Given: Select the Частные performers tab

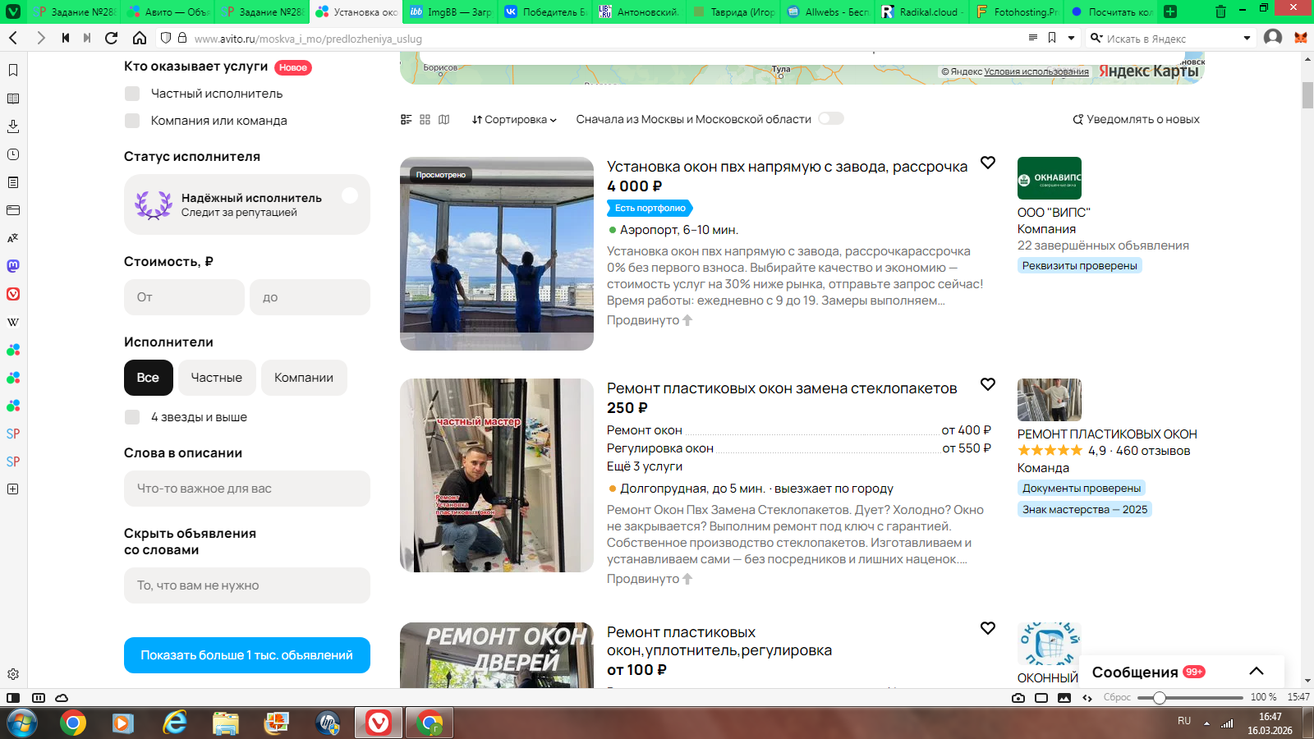Looking at the screenshot, I should pyautogui.click(x=217, y=378).
